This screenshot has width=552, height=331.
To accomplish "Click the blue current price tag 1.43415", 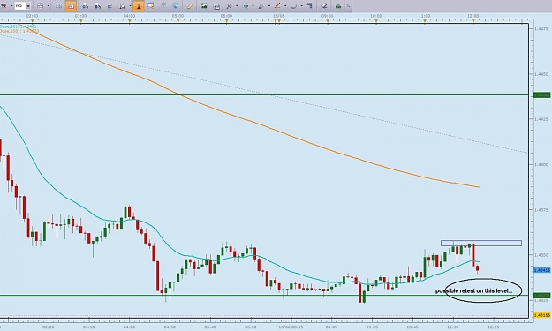I will click(542, 270).
